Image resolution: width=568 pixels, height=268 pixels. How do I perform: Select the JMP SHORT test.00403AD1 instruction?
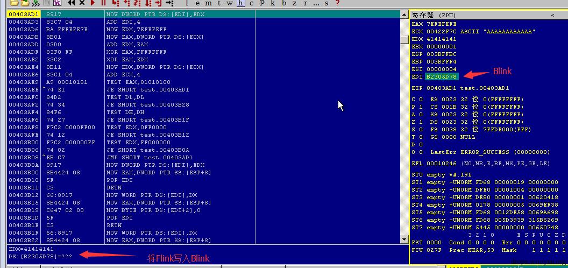(x=150, y=157)
